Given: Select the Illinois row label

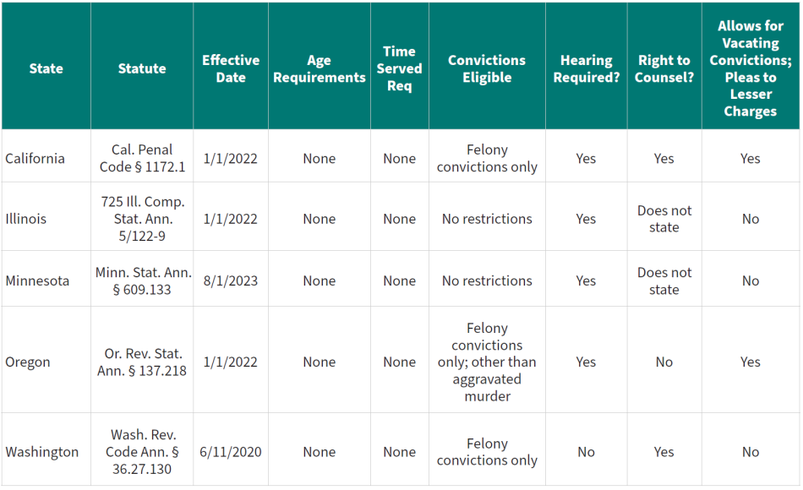Looking at the screenshot, I should (26, 219).
